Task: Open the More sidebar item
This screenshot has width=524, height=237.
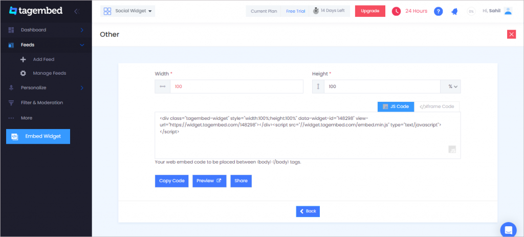Action: coord(27,118)
